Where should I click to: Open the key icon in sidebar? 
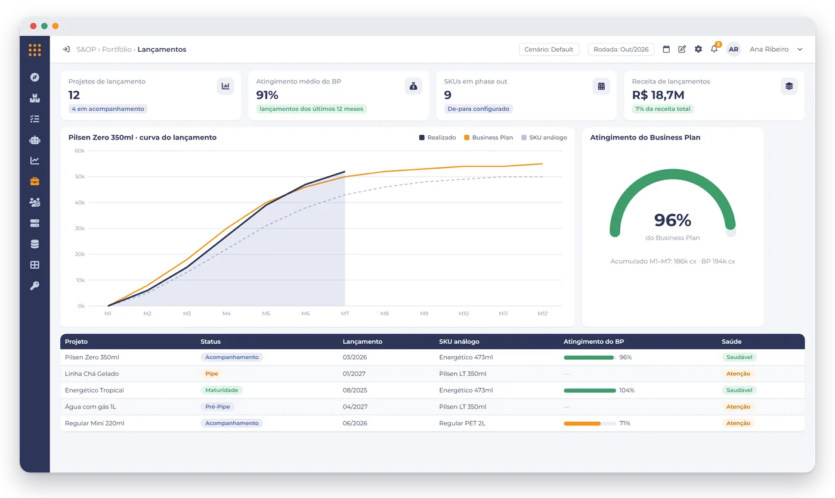[x=35, y=286]
